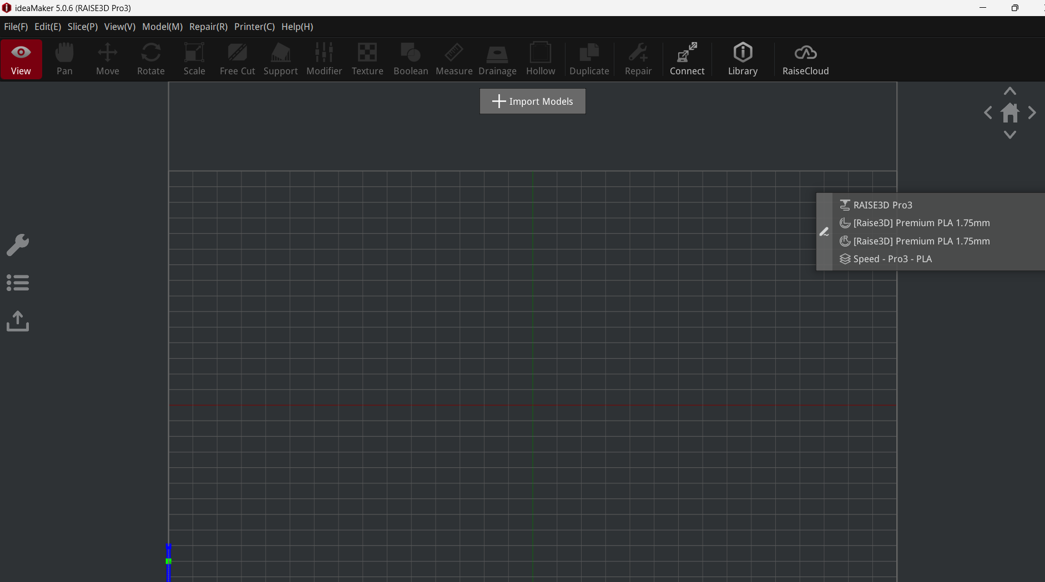Reset camera with the home view icon
The width and height of the screenshot is (1045, 582).
[x=1010, y=113]
